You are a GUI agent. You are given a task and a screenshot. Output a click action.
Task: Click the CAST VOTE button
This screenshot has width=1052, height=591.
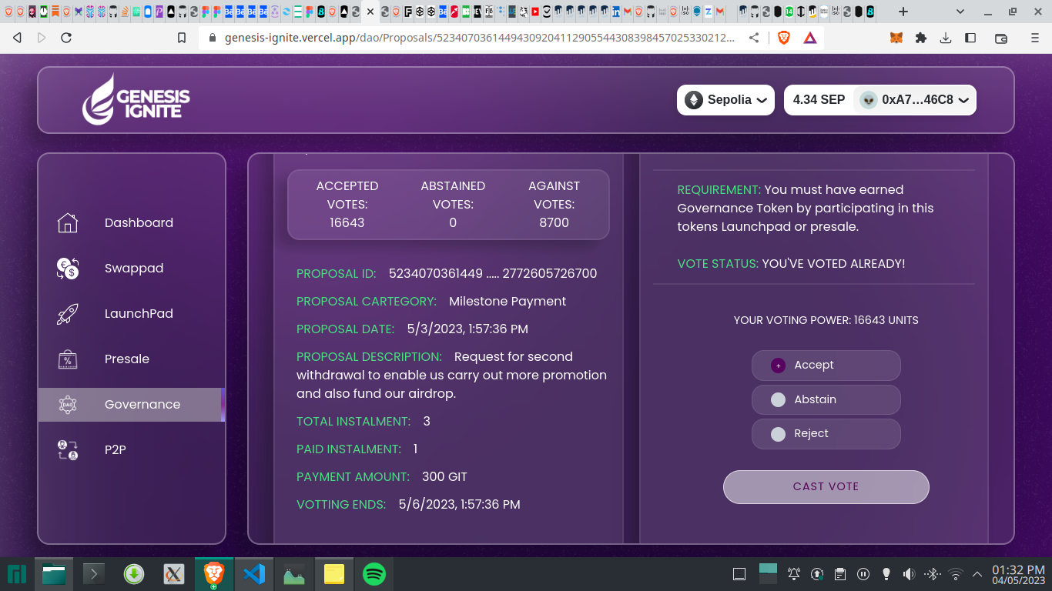click(x=826, y=487)
